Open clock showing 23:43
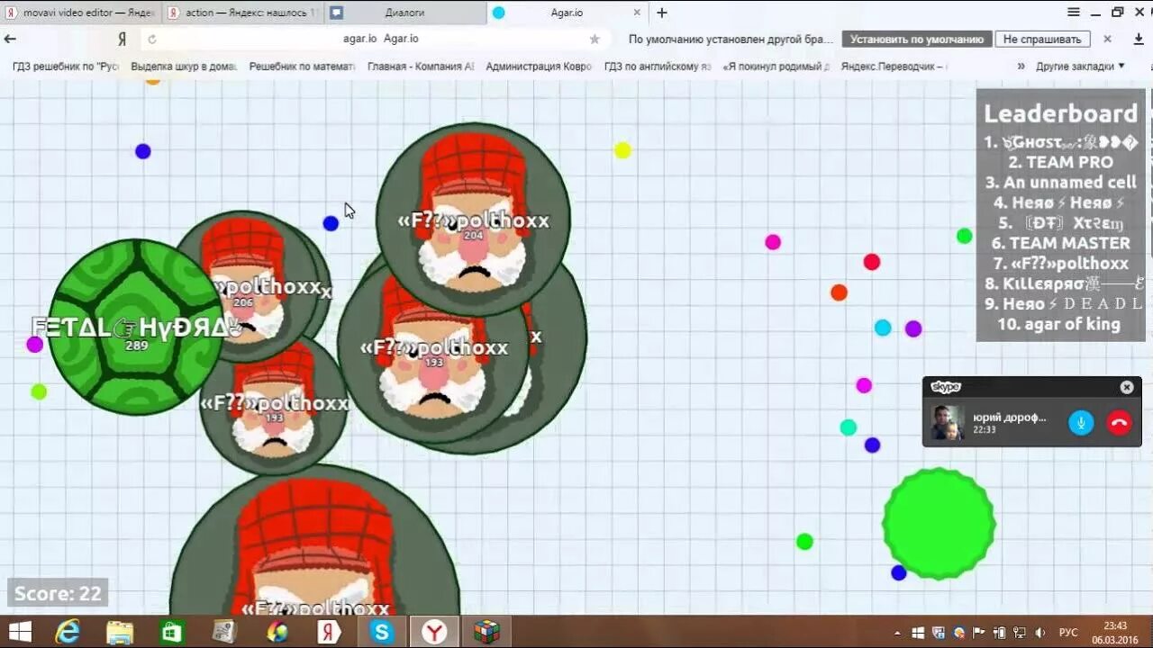This screenshot has height=648, width=1153. click(x=1115, y=633)
